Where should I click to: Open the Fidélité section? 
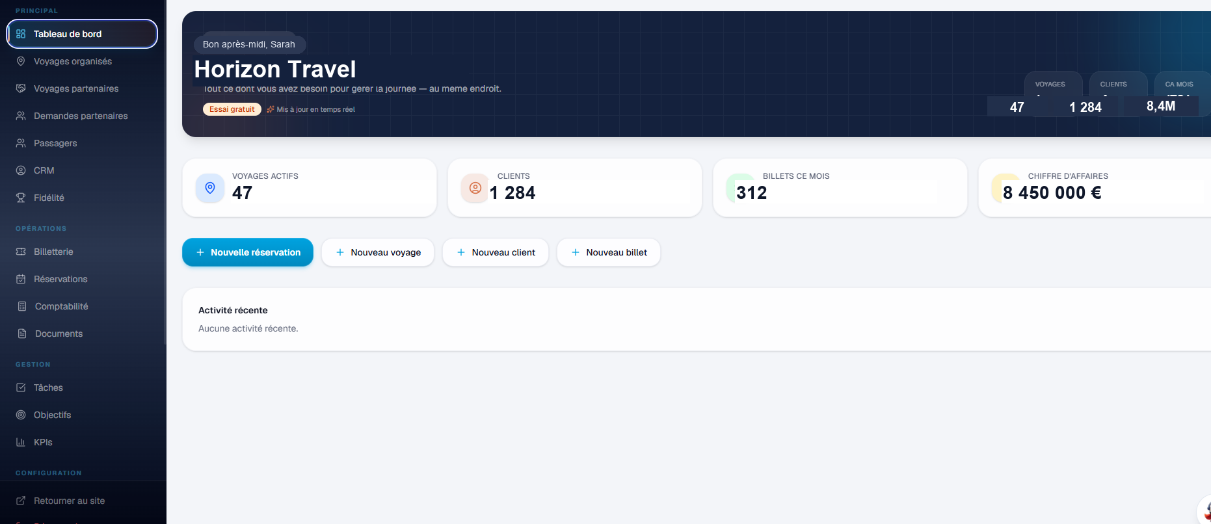(x=82, y=198)
